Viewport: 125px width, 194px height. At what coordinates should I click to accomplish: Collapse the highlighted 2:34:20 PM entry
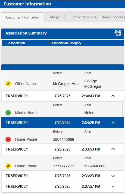(x=113, y=123)
